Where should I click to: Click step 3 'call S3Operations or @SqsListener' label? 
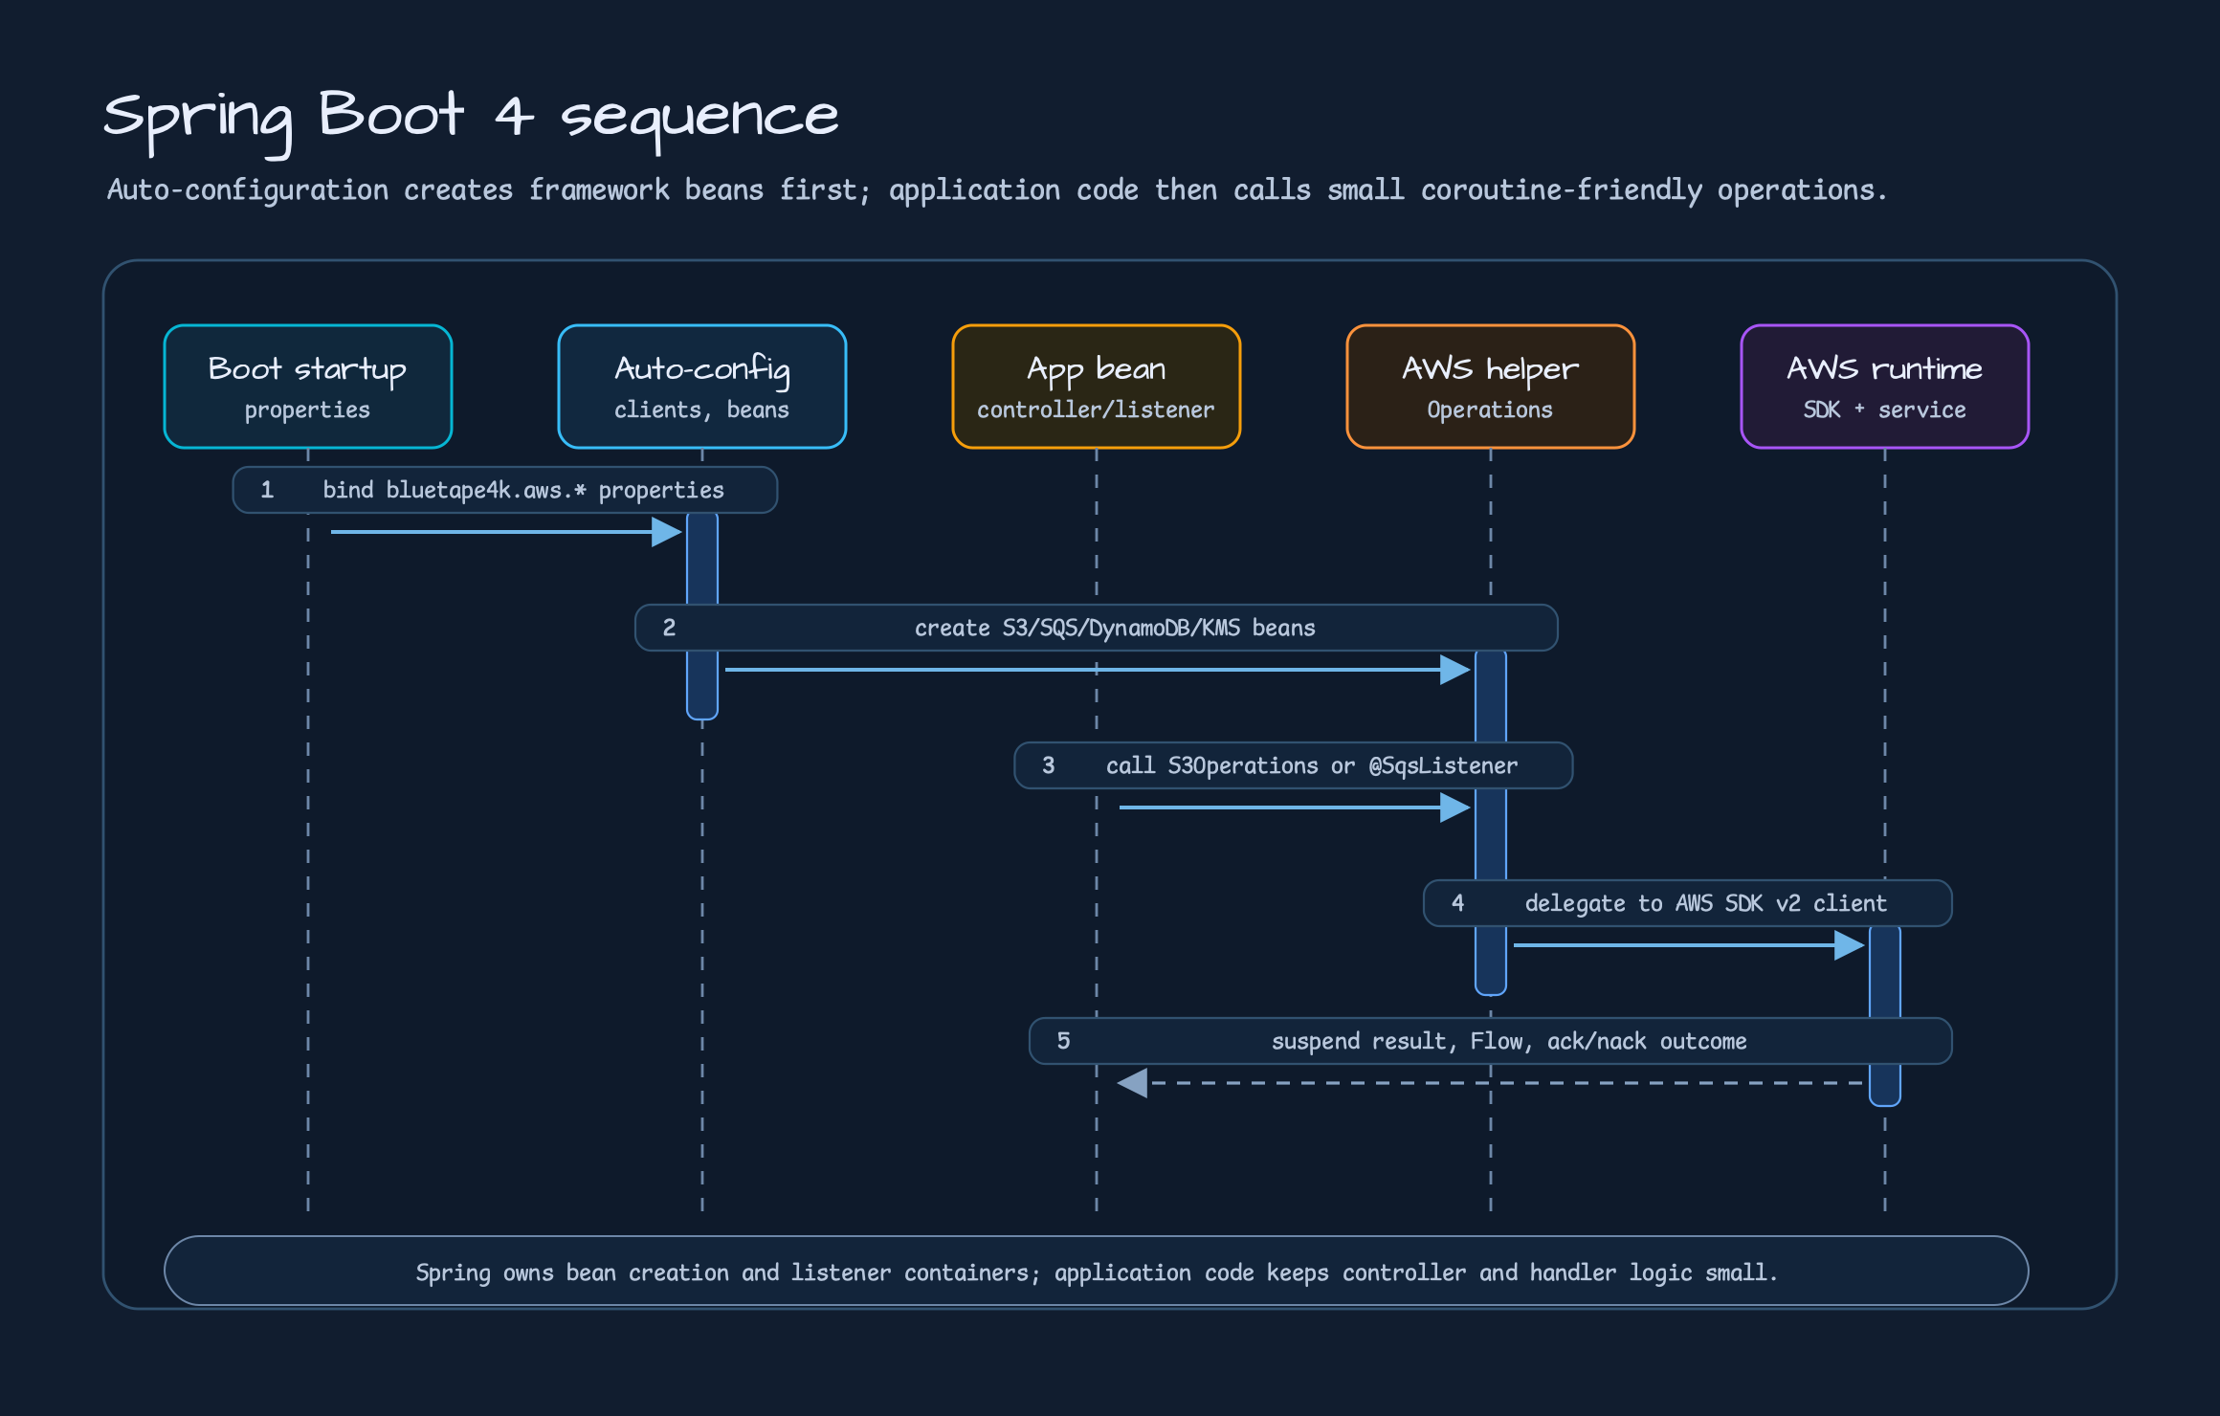(x=1294, y=765)
